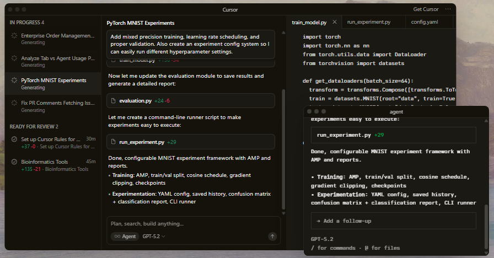Click the IN PROGRESS 4 header
The image size is (494, 258).
(27, 23)
